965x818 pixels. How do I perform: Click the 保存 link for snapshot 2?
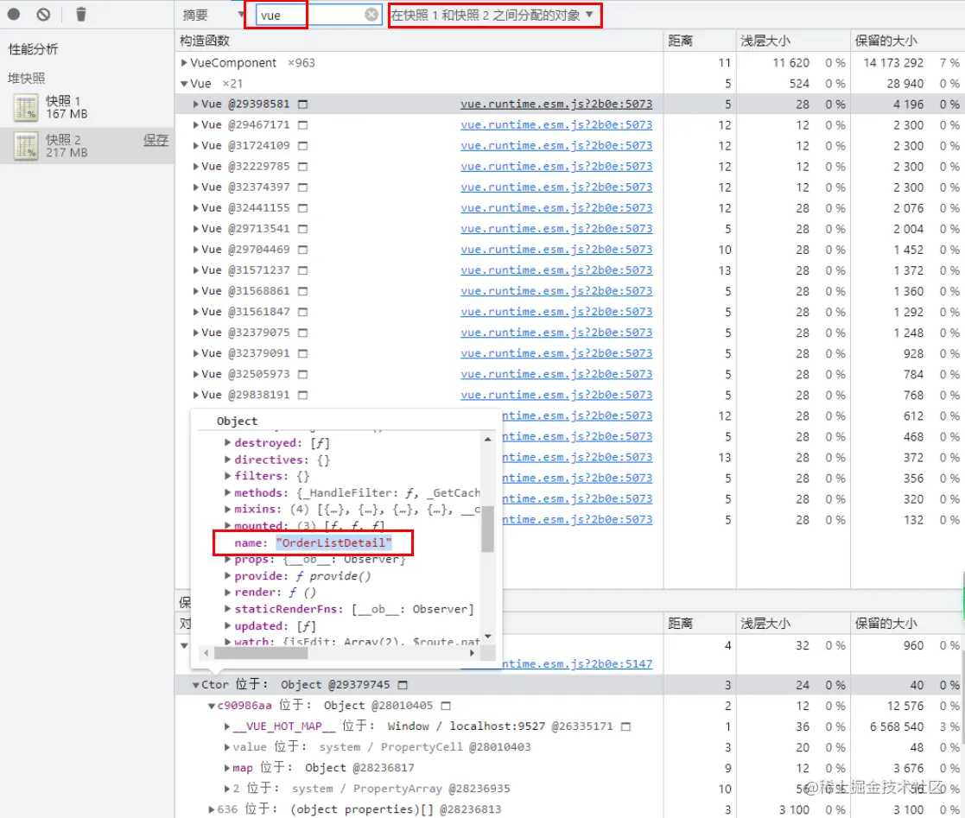(x=156, y=140)
